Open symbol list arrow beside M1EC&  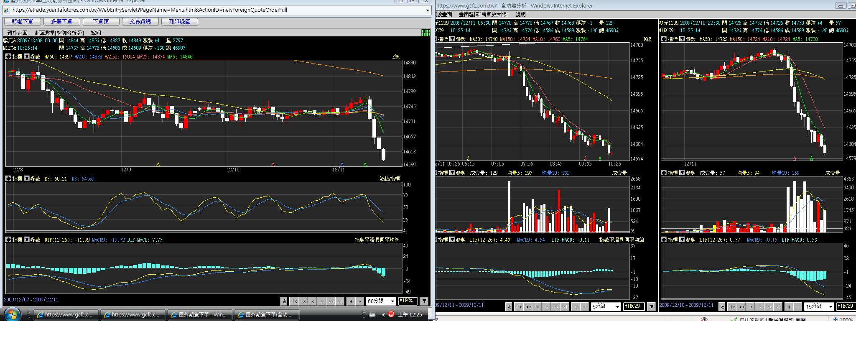424,301
